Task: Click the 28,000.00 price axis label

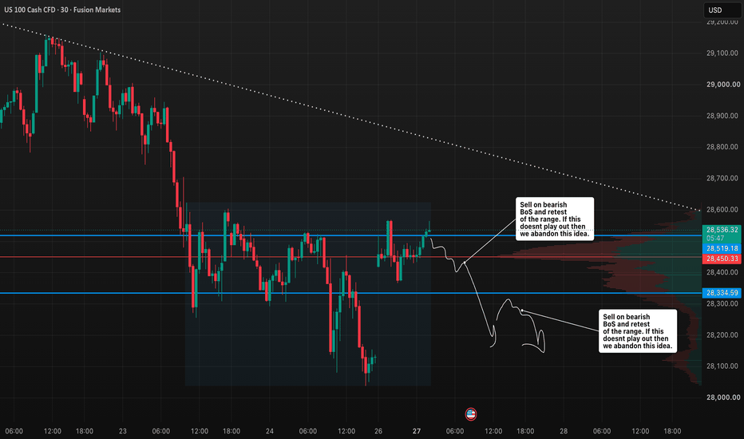Action: coord(723,397)
